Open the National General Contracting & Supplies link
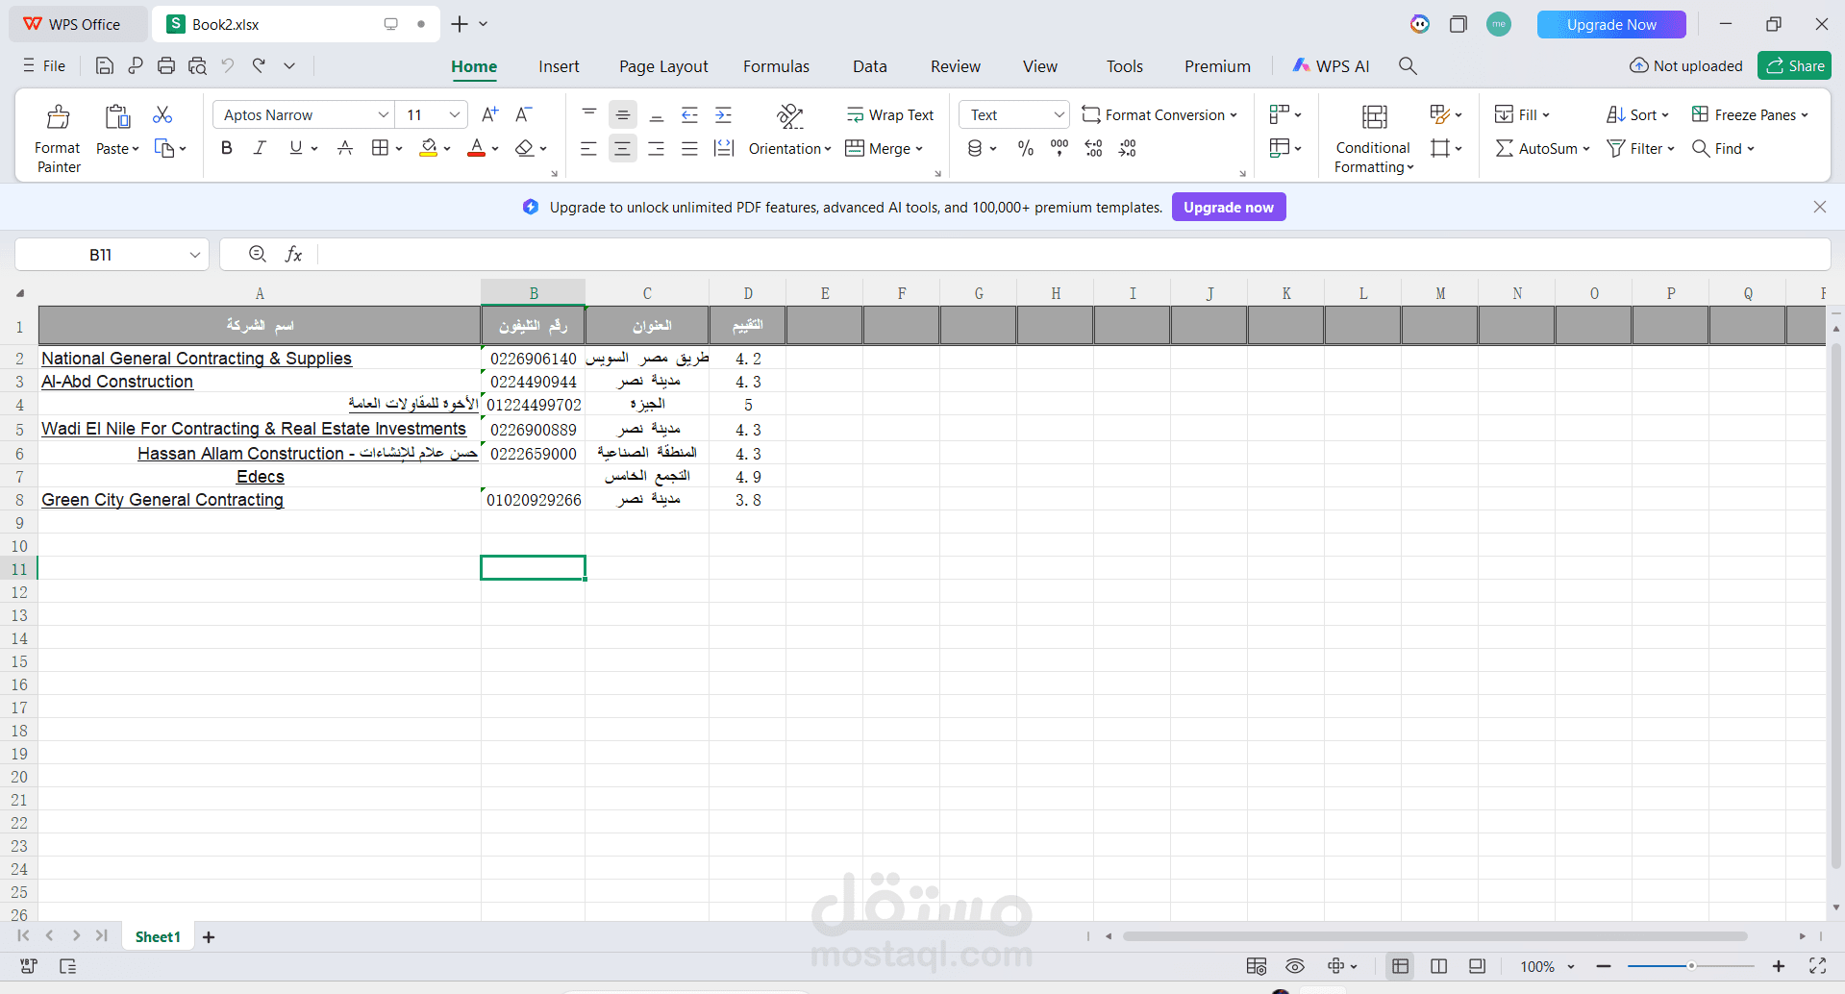Image resolution: width=1845 pixels, height=994 pixels. pos(196,359)
